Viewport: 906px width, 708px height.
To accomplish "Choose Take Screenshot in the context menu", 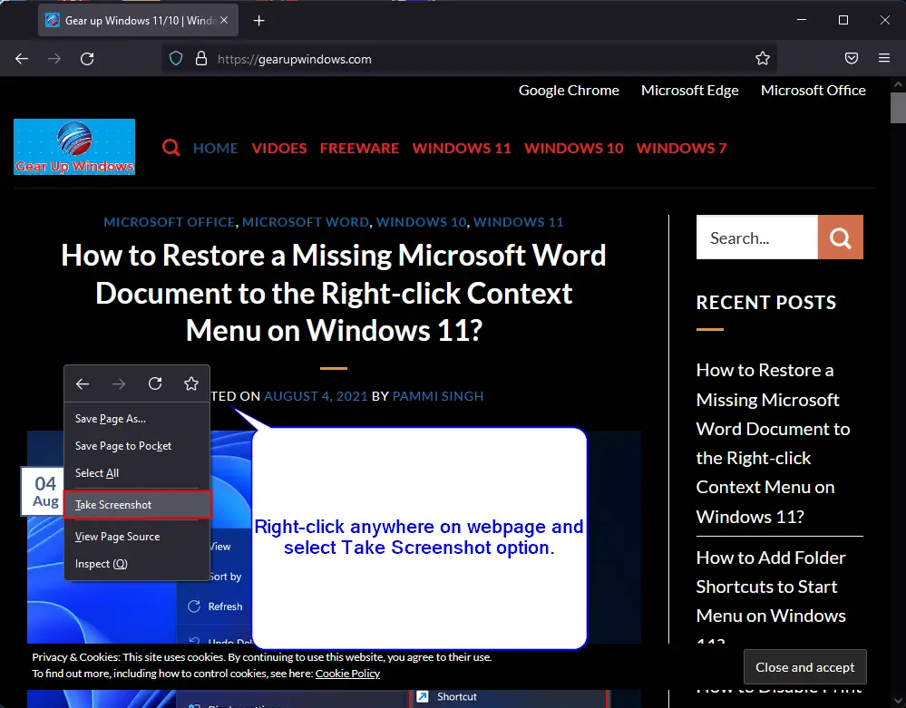I will 137,505.
